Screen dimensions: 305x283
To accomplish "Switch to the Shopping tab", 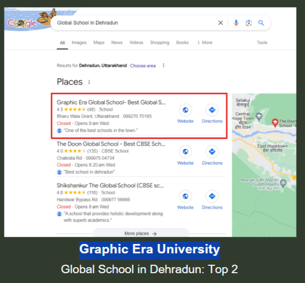I will coord(159,43).
